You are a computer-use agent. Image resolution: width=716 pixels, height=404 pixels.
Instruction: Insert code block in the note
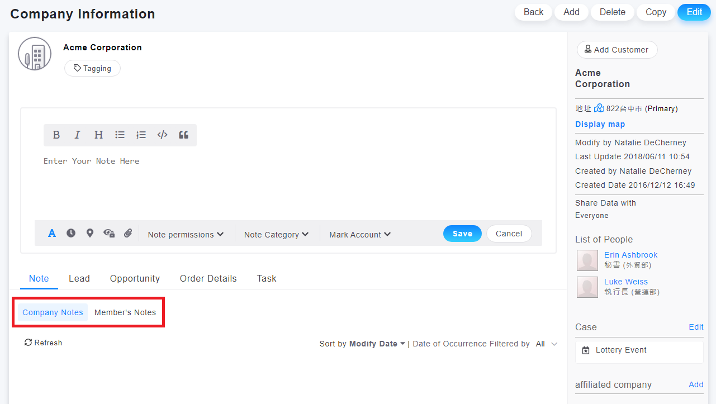162,135
